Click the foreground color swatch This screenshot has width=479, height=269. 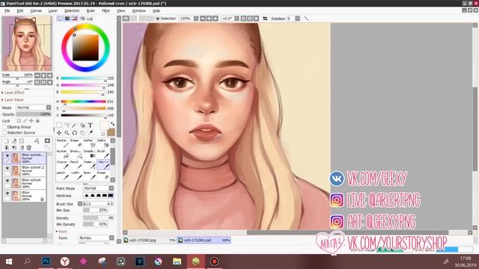tap(105, 126)
